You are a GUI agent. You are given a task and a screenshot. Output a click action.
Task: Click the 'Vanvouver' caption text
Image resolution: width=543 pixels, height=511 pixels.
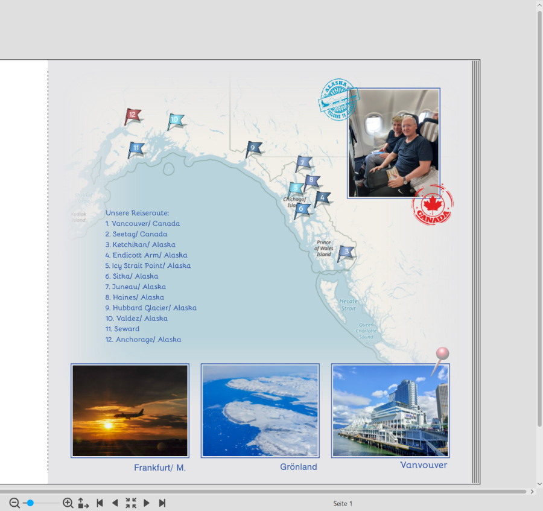(424, 465)
